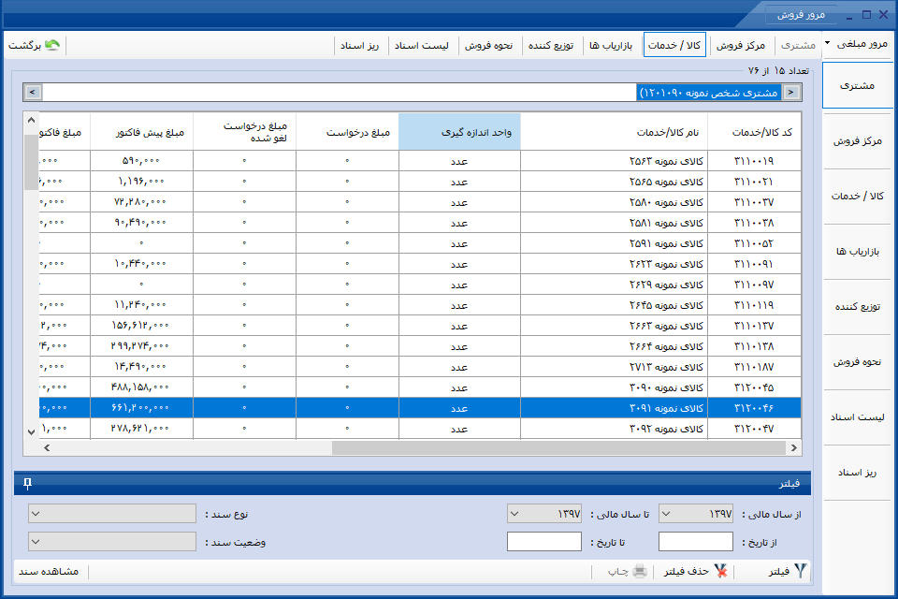
Task: Select بازاریاب ها in the right sidebar
Action: [x=858, y=252]
